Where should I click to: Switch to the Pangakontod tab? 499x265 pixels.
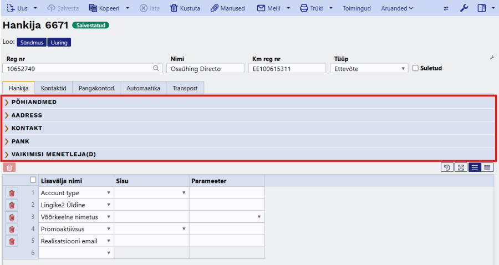tap(96, 88)
